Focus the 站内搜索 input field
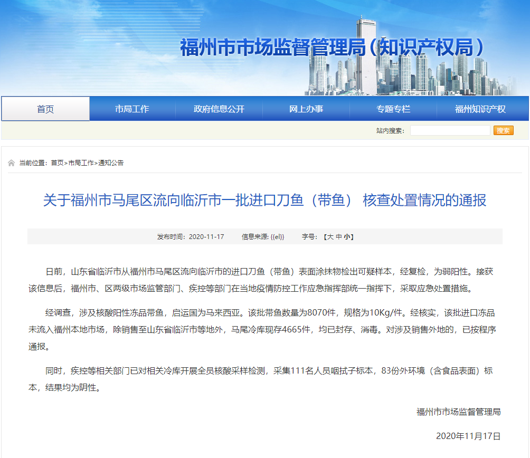 click(x=450, y=130)
